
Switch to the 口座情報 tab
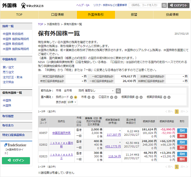(x=58, y=15)
